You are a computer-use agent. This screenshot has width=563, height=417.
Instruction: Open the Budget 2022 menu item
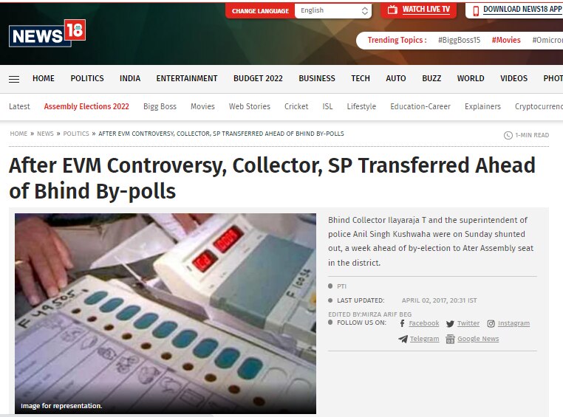(258, 78)
